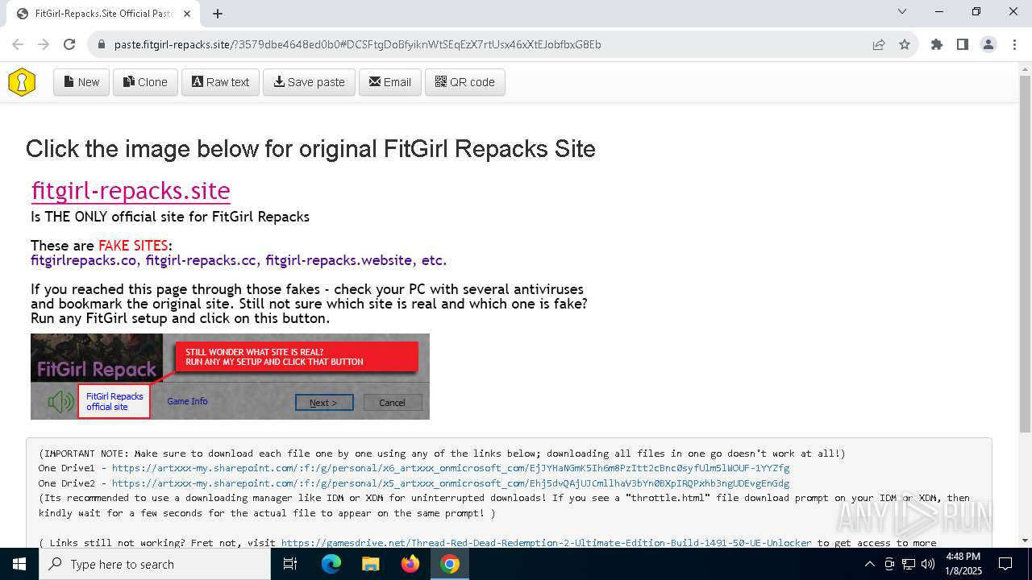Show hidden system tray icons
1032x580 pixels.
coord(869,564)
